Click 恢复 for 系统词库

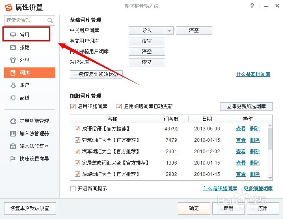pyautogui.click(x=147, y=62)
